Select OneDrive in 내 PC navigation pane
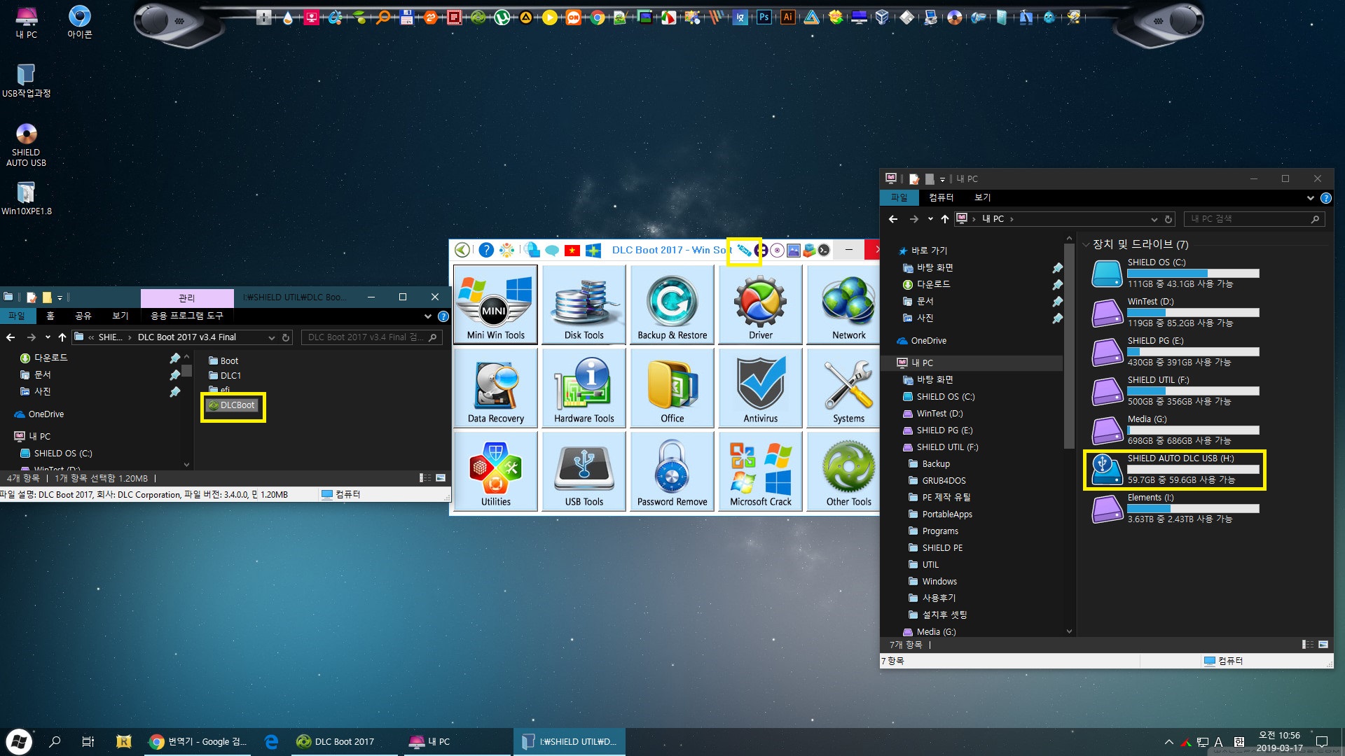This screenshot has height=756, width=1345. (928, 341)
